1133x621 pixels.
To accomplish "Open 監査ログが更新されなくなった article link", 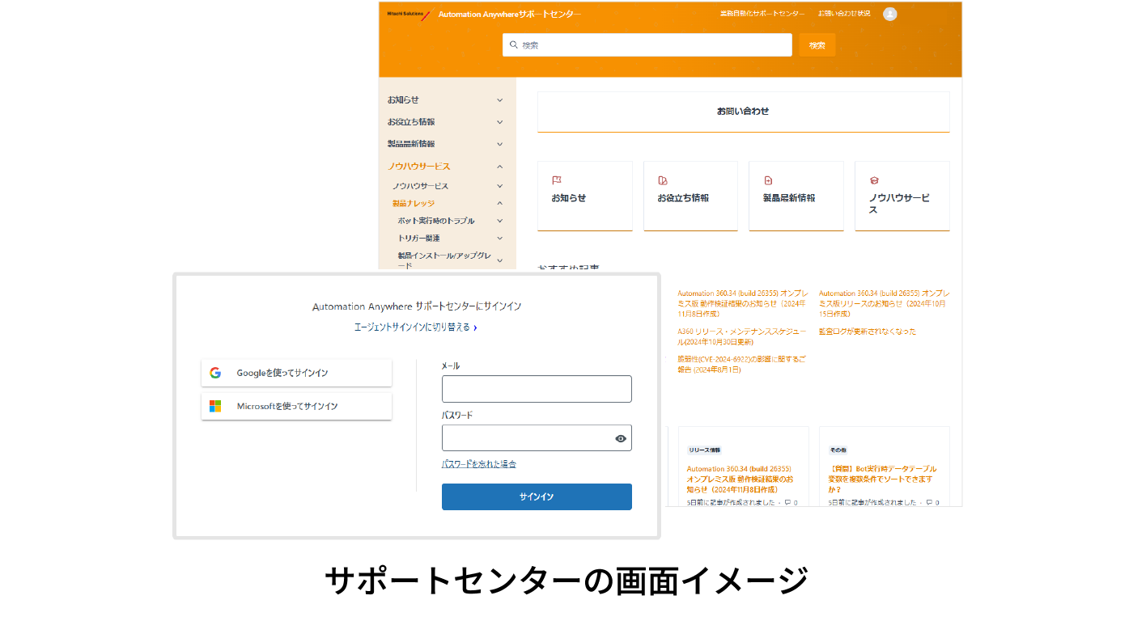I will click(x=868, y=332).
